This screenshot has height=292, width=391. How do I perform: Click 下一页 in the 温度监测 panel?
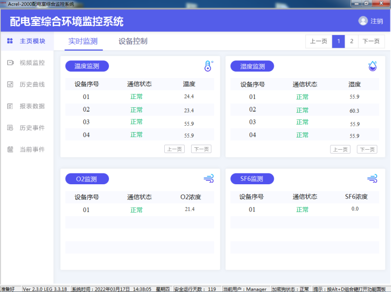(201, 149)
